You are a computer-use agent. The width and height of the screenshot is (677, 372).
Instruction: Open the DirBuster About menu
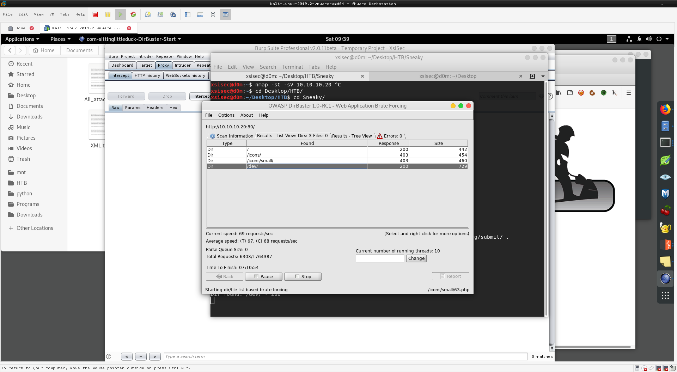[247, 115]
